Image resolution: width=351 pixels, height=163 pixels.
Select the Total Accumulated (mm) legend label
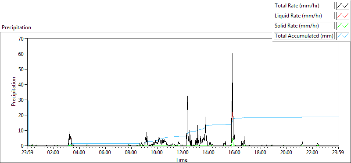click(304, 36)
